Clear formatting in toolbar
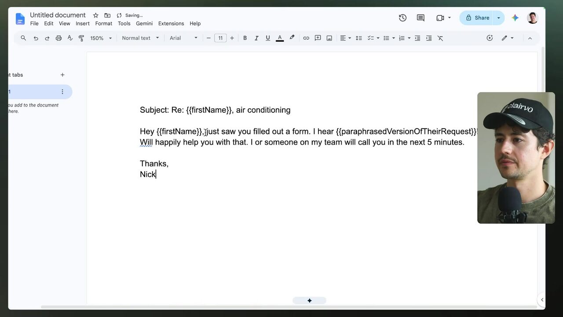Viewport: 563px width, 317px height. pos(440,38)
